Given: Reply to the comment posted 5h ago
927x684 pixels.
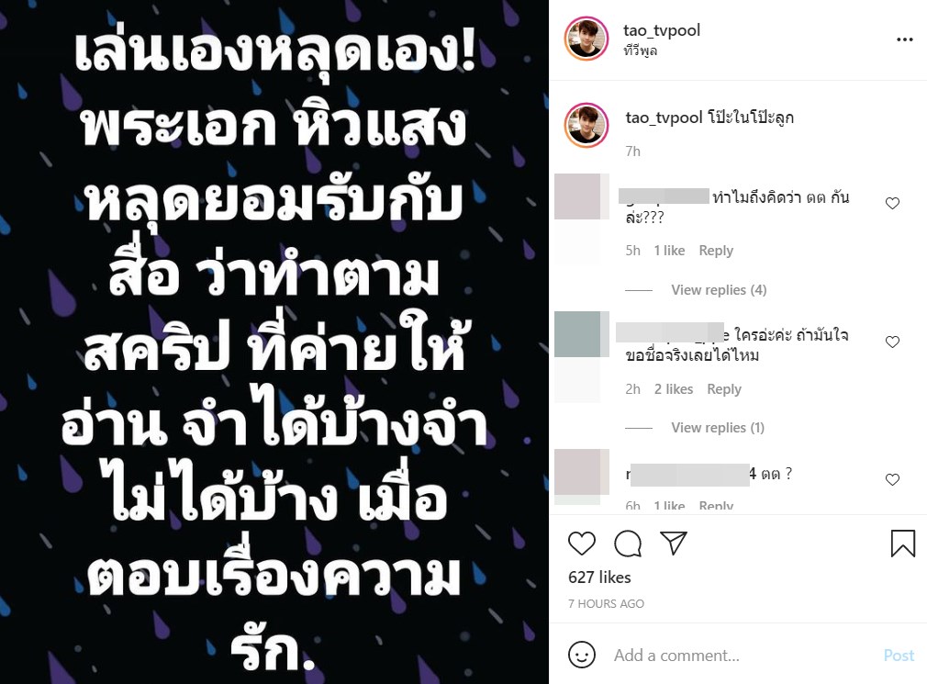Looking at the screenshot, I should 716,251.
